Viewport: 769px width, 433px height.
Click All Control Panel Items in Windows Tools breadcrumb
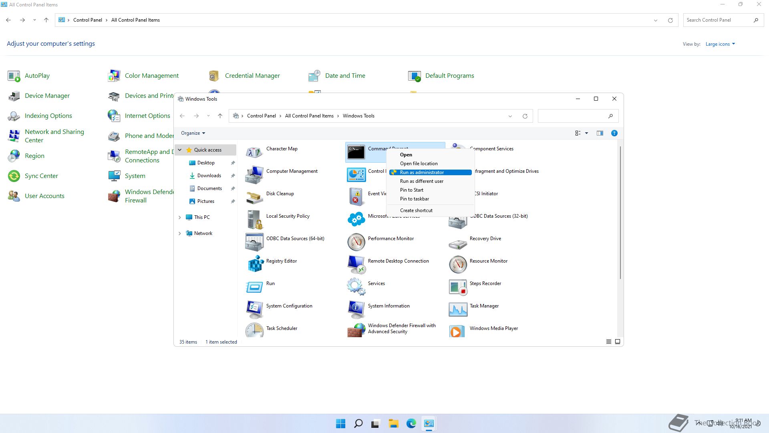309,116
